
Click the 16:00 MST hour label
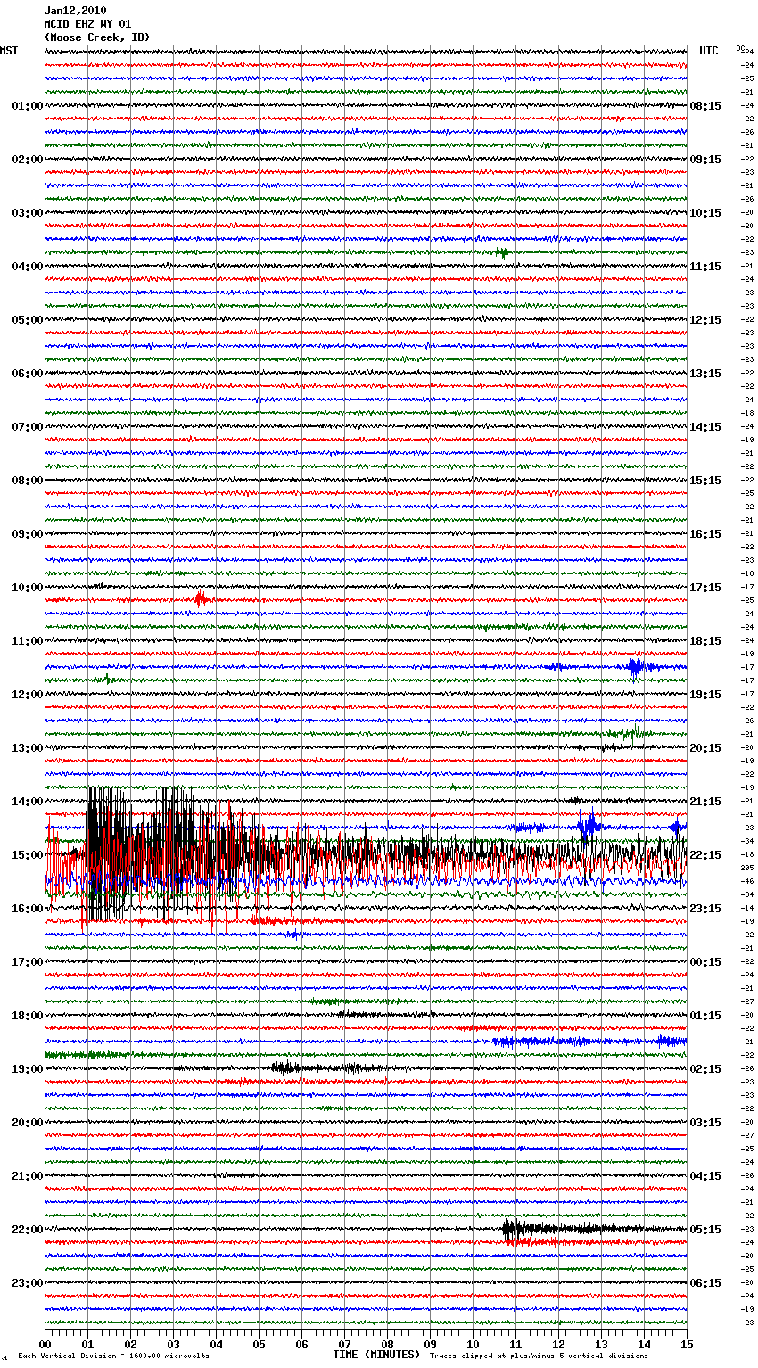click(28, 909)
